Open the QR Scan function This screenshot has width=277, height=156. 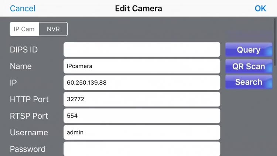click(x=249, y=66)
